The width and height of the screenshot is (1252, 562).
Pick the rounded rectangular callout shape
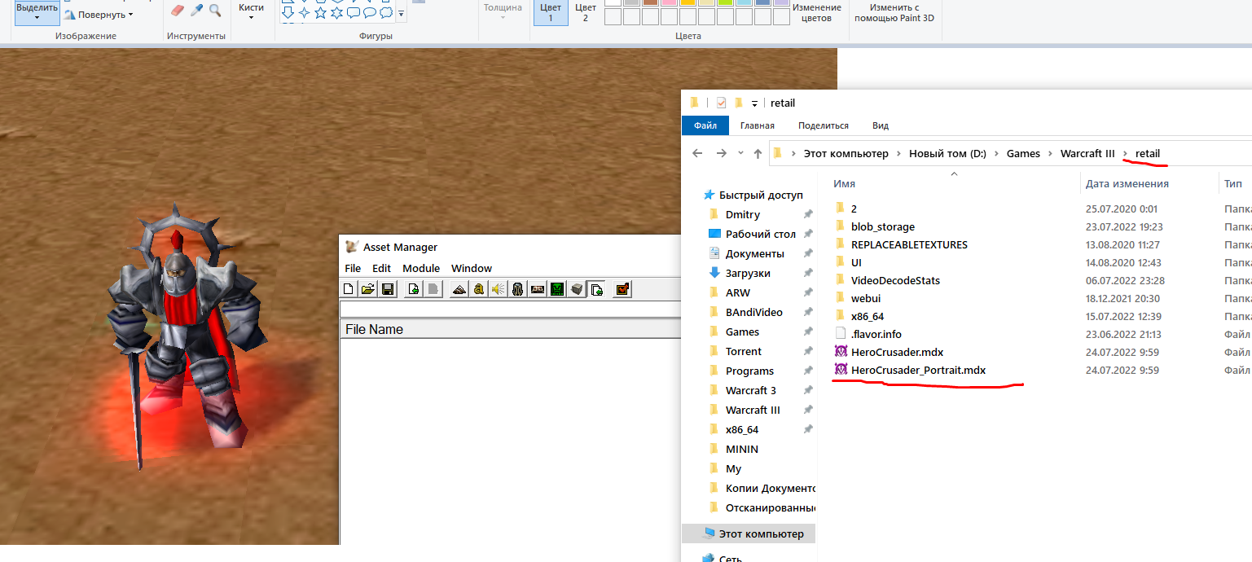[354, 12]
